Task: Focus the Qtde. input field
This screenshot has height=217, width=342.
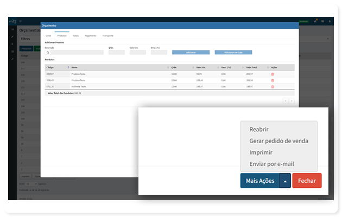Action: (x=117, y=53)
